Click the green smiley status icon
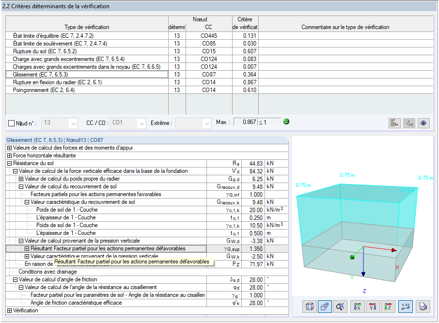The height and width of the screenshot is (323, 439). [286, 122]
